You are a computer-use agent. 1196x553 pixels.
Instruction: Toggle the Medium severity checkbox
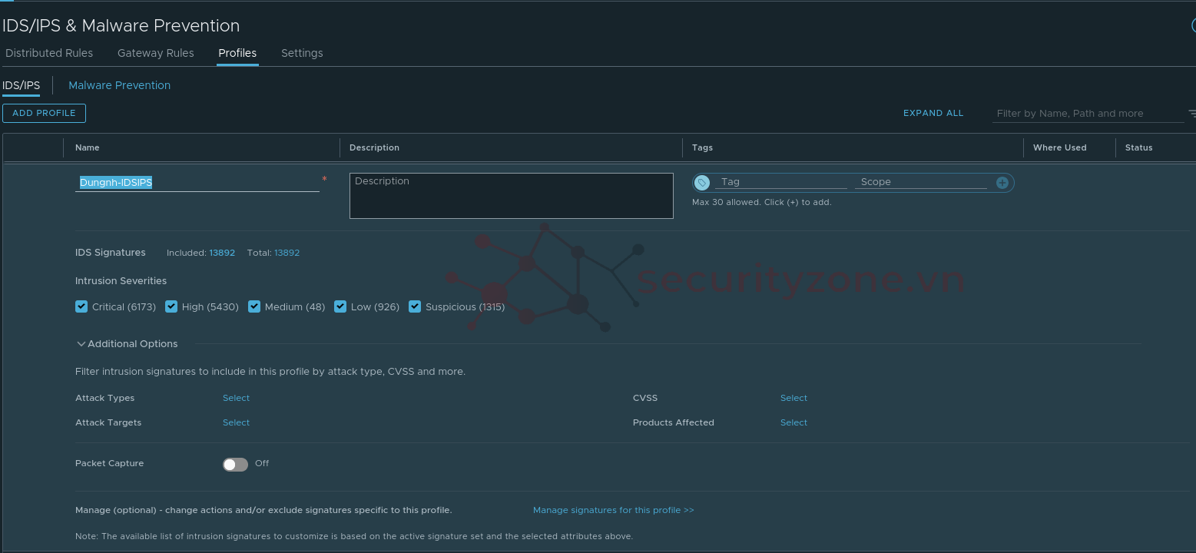click(x=254, y=306)
